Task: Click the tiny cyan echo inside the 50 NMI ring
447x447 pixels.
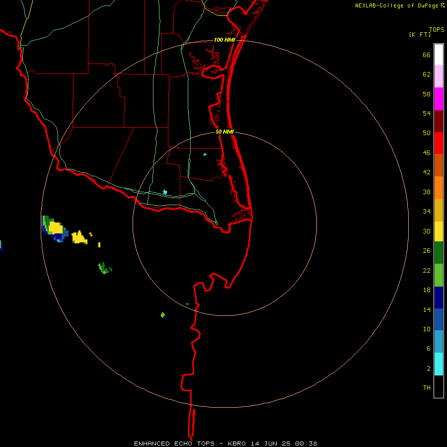Action: 205,154
